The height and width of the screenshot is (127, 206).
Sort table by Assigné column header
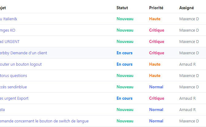tap(186, 8)
